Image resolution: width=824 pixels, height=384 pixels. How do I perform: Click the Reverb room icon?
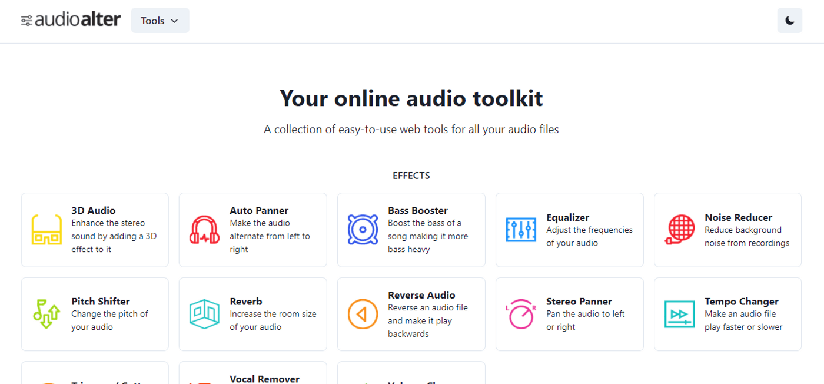pyautogui.click(x=204, y=314)
